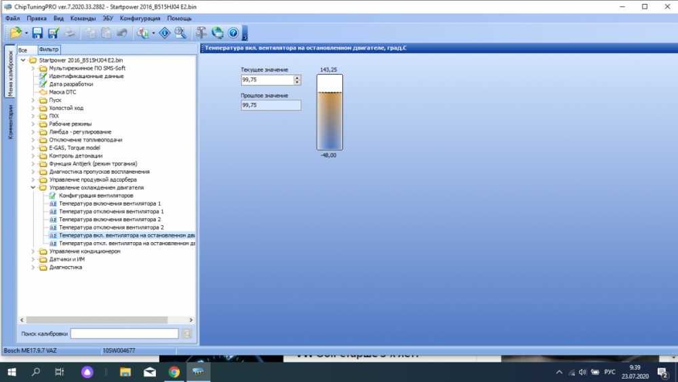Click the blue diamond info icon
Viewport: 678px width, 382px height.
tap(165, 33)
